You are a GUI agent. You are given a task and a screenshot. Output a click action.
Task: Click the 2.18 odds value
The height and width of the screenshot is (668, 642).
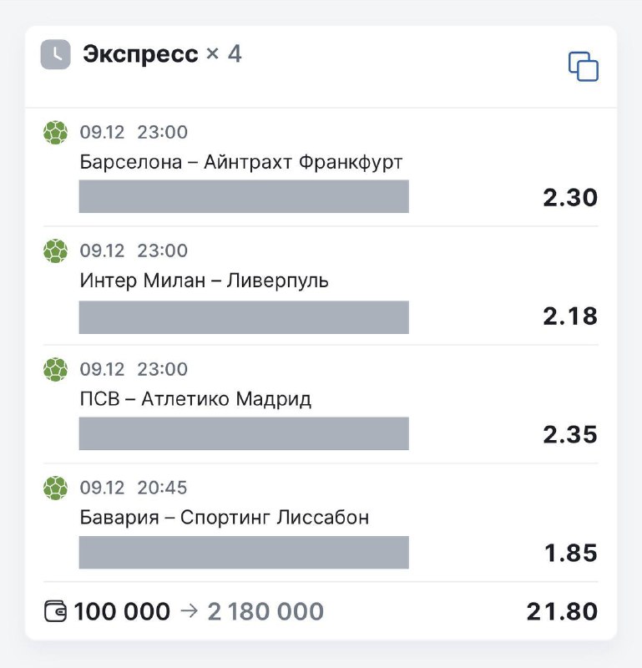tap(570, 316)
